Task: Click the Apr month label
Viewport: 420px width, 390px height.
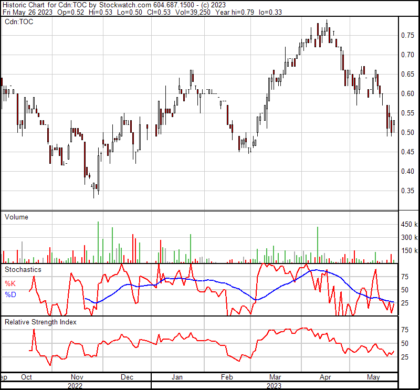Action: click(325, 377)
